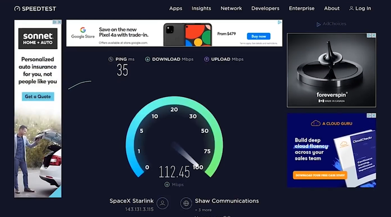391x217 pixels.
Task: Close the A Cloud Guru ad
Action: pyautogui.click(x=374, y=115)
